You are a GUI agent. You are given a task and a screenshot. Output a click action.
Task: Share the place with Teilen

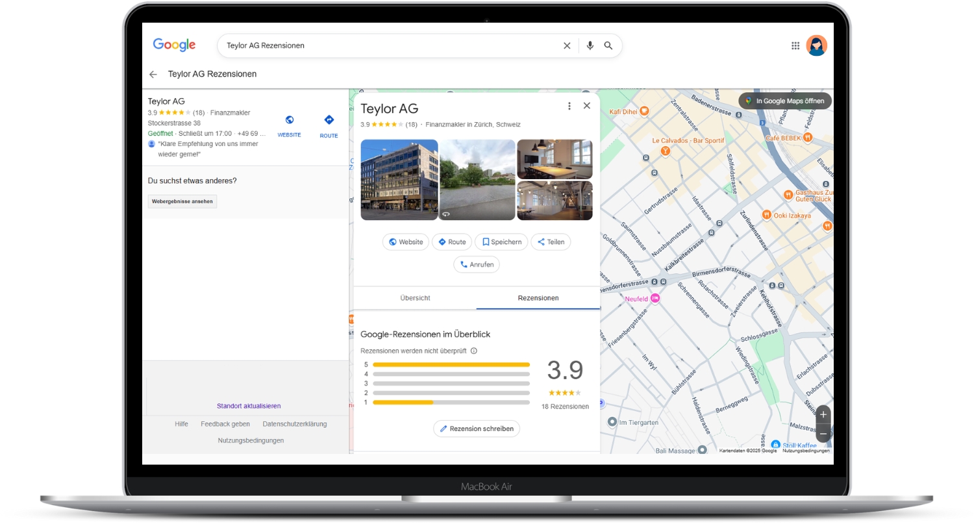click(551, 242)
